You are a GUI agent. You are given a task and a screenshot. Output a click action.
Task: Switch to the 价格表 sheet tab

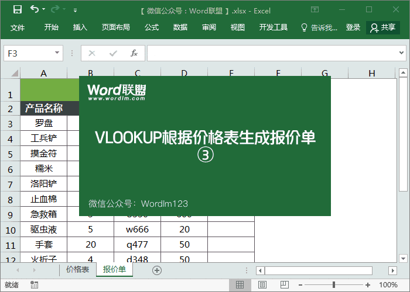tap(77, 269)
